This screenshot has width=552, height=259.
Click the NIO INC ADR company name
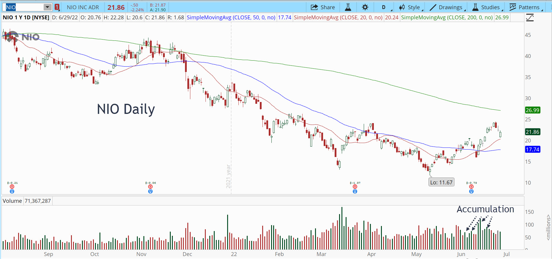(x=83, y=7)
